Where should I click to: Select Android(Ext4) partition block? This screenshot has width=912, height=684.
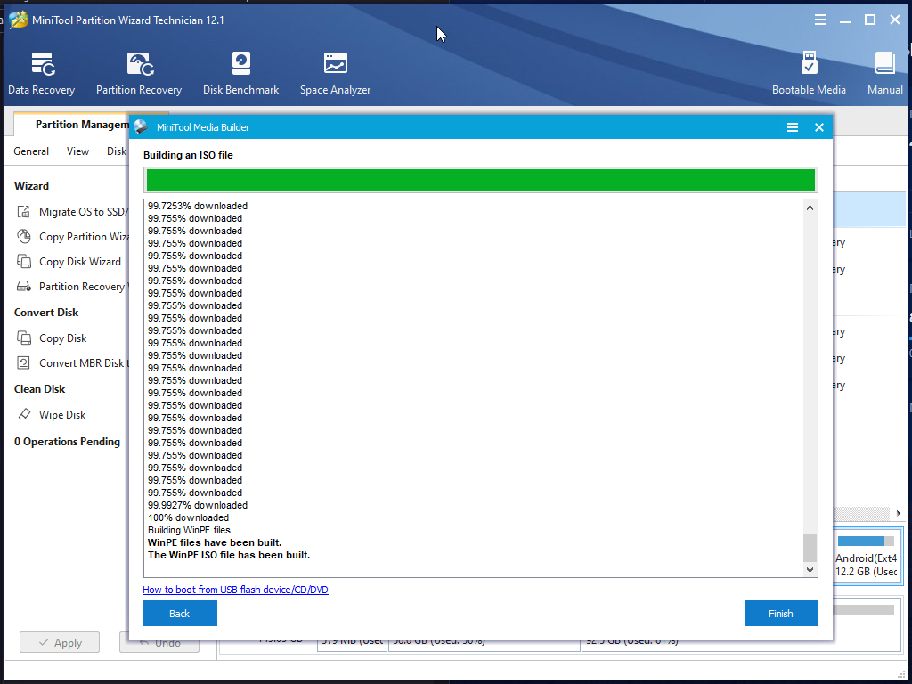point(867,556)
